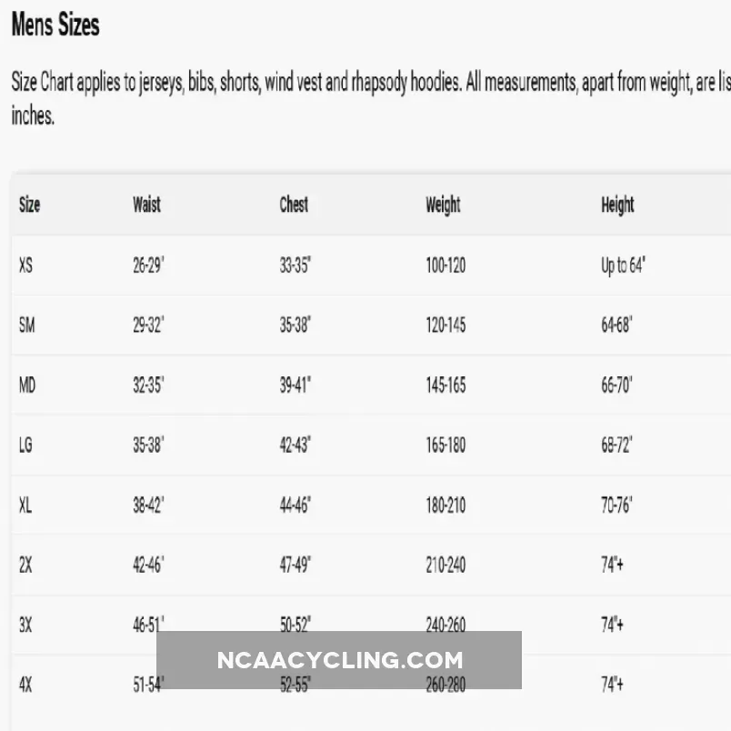Viewport: 731px width, 731px height.
Task: Select the 4X size row label
Action: (x=25, y=685)
